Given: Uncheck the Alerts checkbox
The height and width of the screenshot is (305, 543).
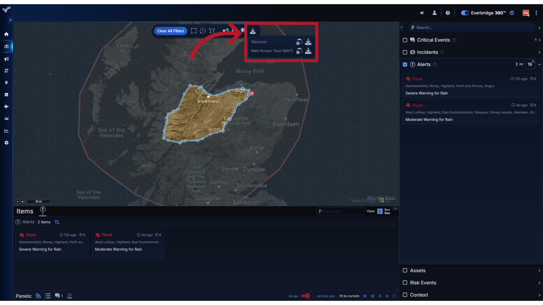Looking at the screenshot, I should (405, 64).
